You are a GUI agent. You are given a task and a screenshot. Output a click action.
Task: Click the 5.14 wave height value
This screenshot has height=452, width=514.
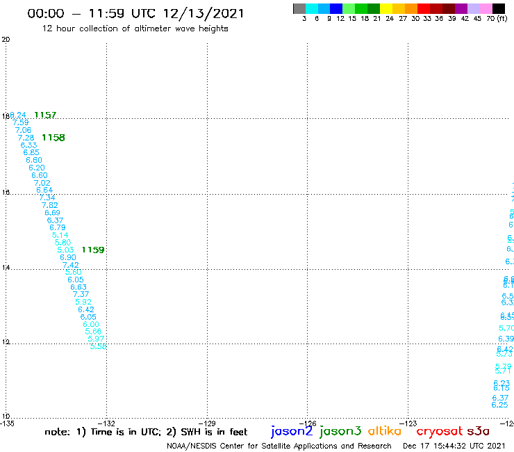60,235
